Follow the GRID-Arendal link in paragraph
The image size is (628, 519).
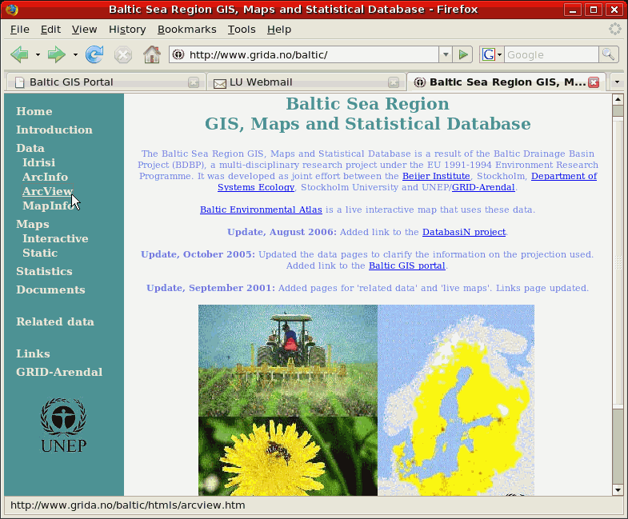[483, 187]
